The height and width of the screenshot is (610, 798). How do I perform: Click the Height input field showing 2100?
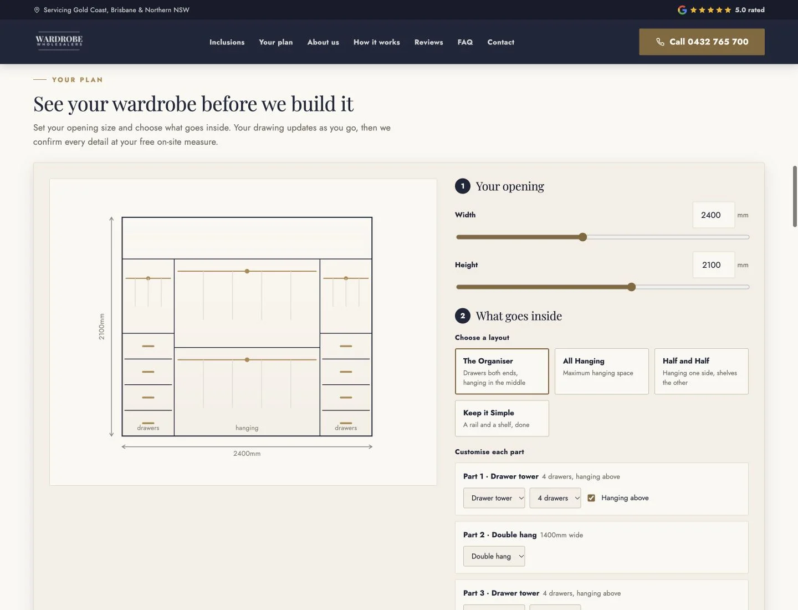click(714, 265)
